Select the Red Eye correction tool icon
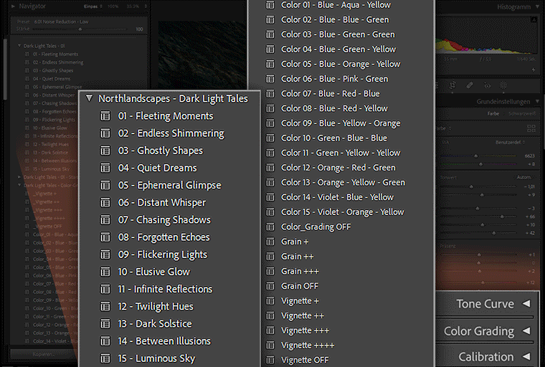The height and width of the screenshot is (367, 545). (488, 85)
